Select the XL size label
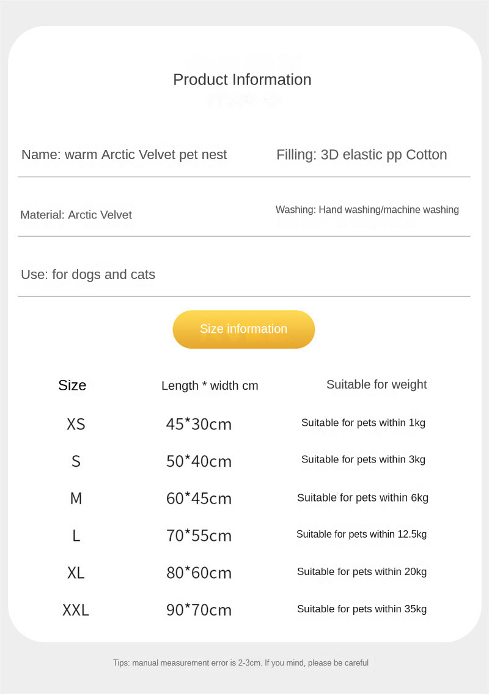 76,573
